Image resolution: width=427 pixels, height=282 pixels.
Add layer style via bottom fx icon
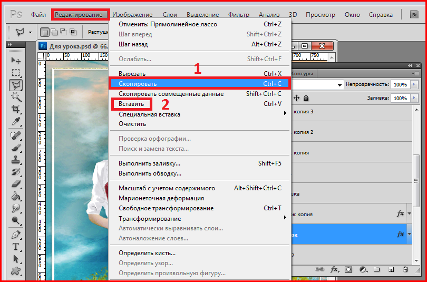[x=335, y=269]
